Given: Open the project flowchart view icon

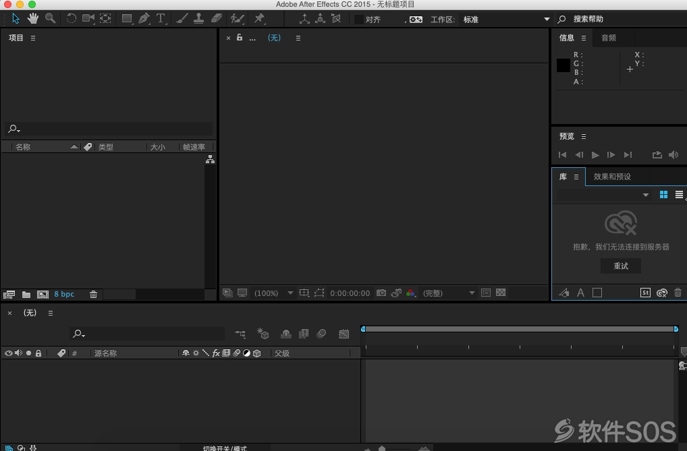Looking at the screenshot, I should pyautogui.click(x=211, y=159).
